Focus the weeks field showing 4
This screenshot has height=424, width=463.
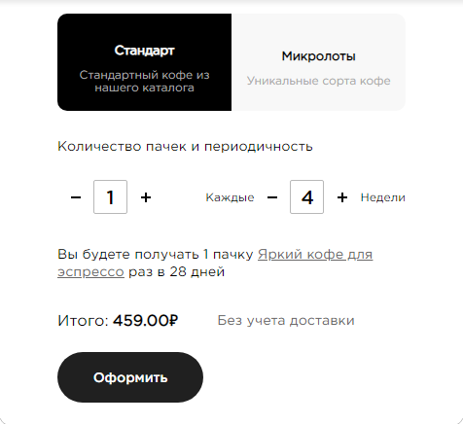(x=306, y=197)
